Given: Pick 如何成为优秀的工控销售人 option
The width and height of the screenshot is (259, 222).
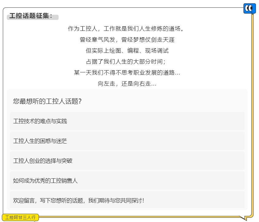Looking at the screenshot, I should pyautogui.click(x=127, y=180).
